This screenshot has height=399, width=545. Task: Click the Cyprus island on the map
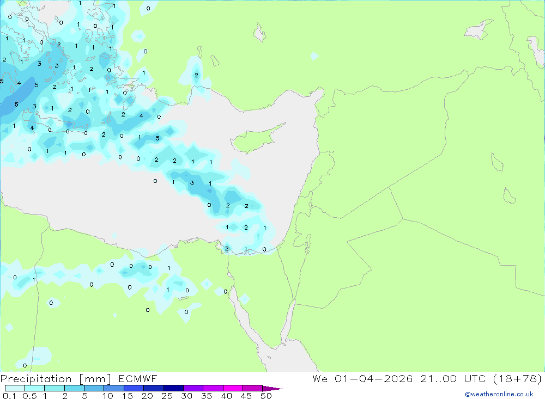(x=255, y=139)
